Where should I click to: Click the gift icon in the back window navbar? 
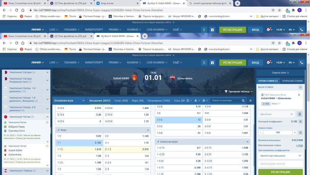212,30
